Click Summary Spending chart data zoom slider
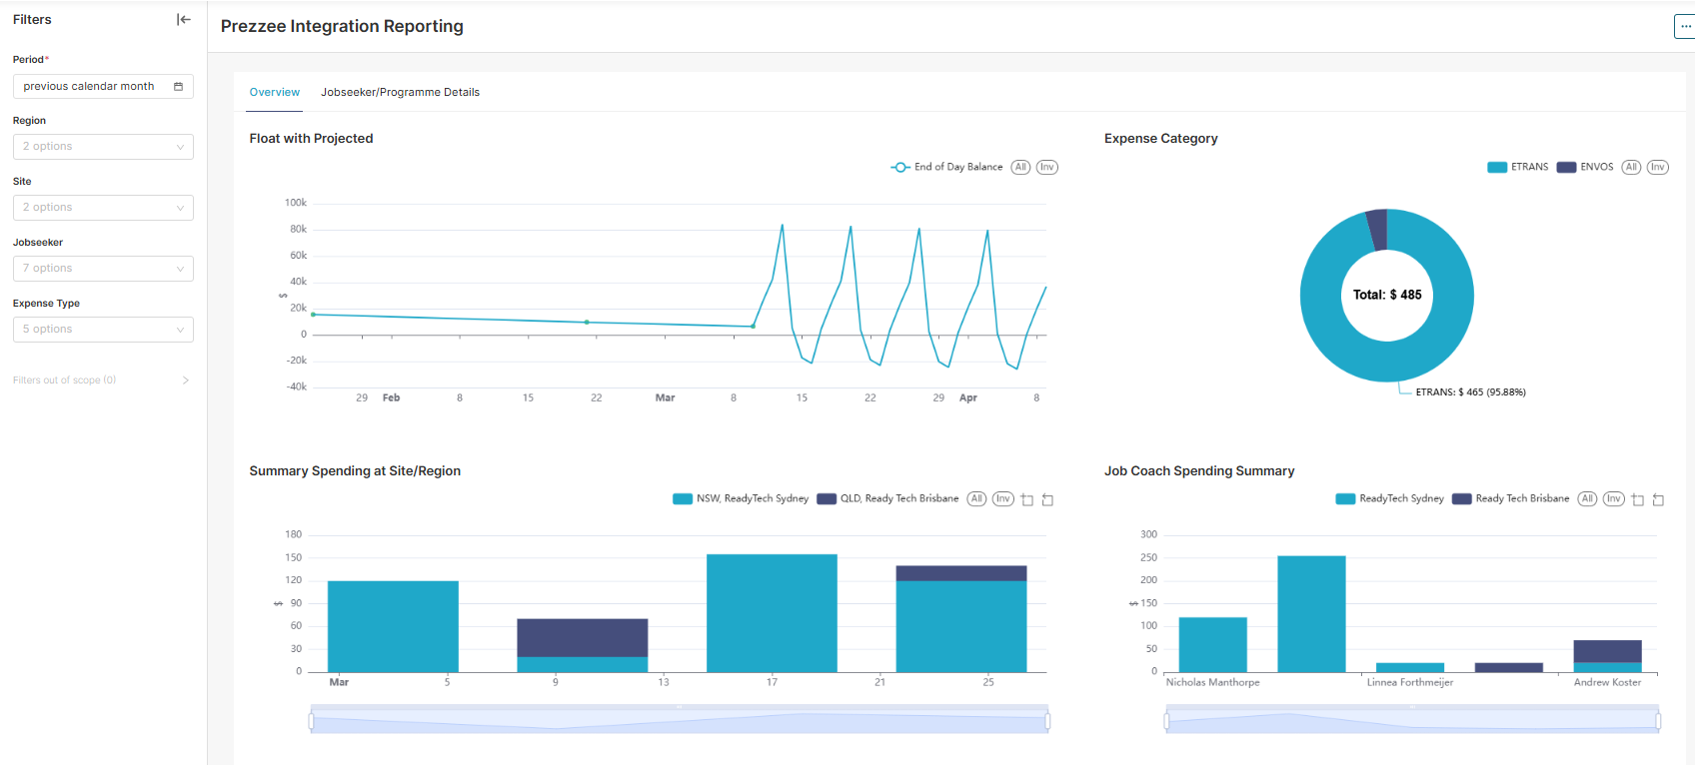 tap(680, 720)
